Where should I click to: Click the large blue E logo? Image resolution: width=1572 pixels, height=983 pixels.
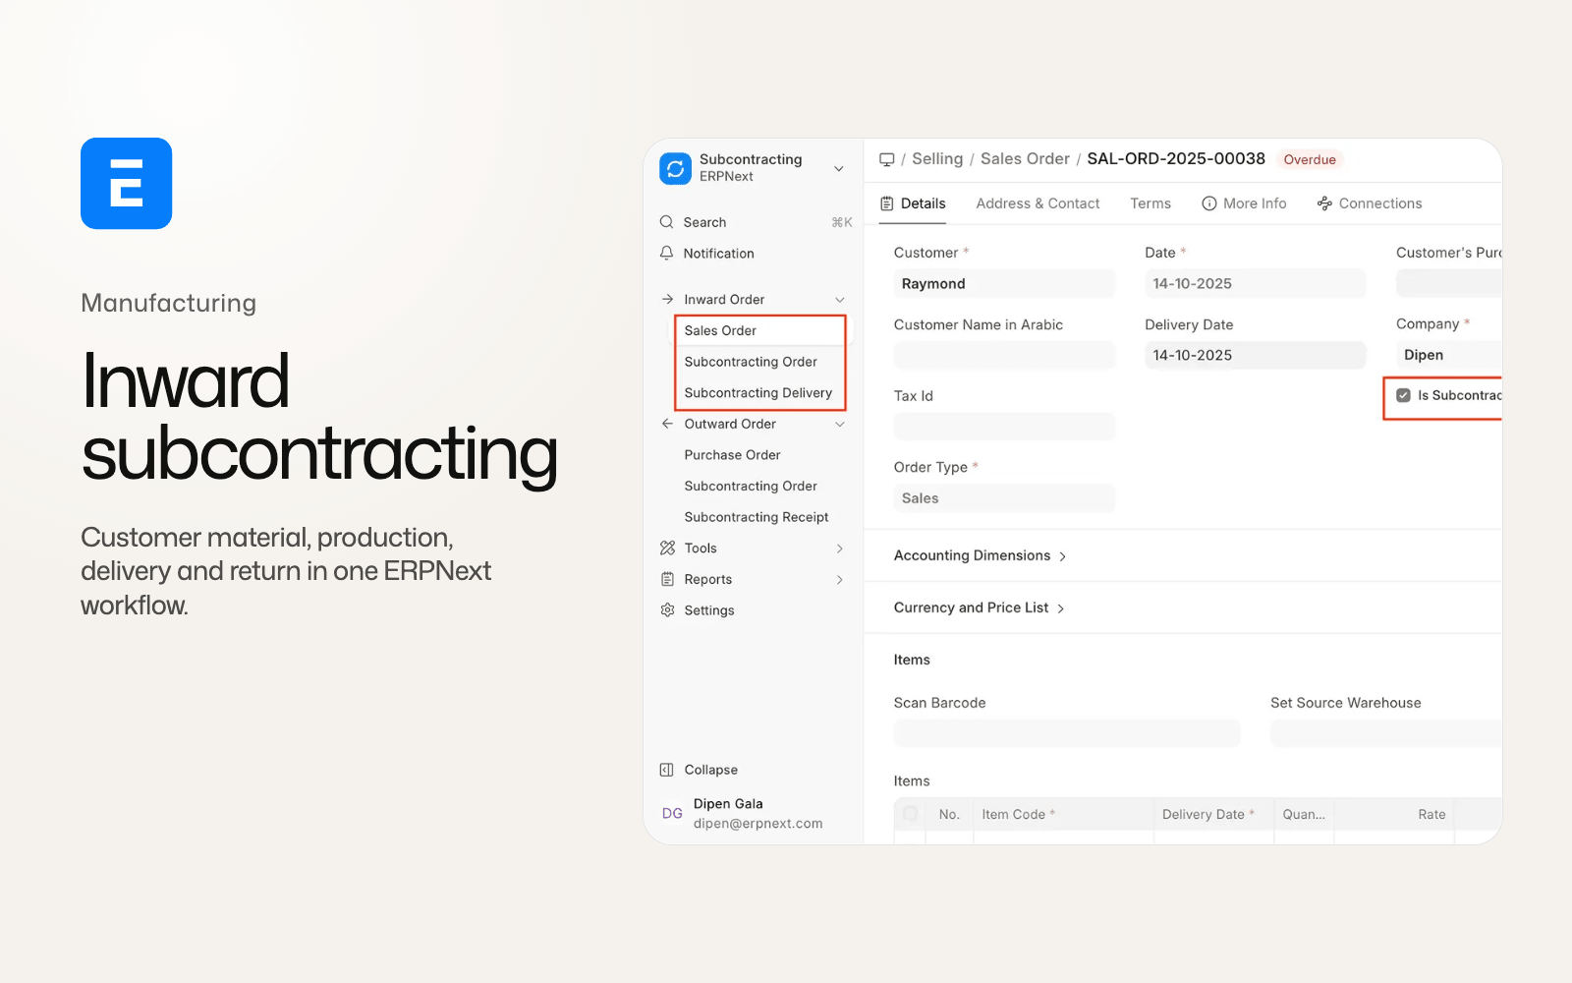click(x=127, y=184)
